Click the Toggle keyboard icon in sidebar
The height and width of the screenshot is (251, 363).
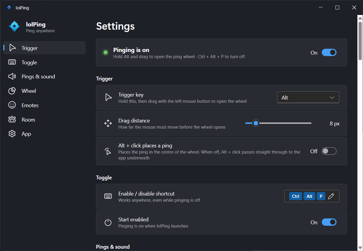pos(12,62)
